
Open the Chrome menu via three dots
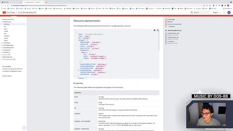[x=231, y=5]
